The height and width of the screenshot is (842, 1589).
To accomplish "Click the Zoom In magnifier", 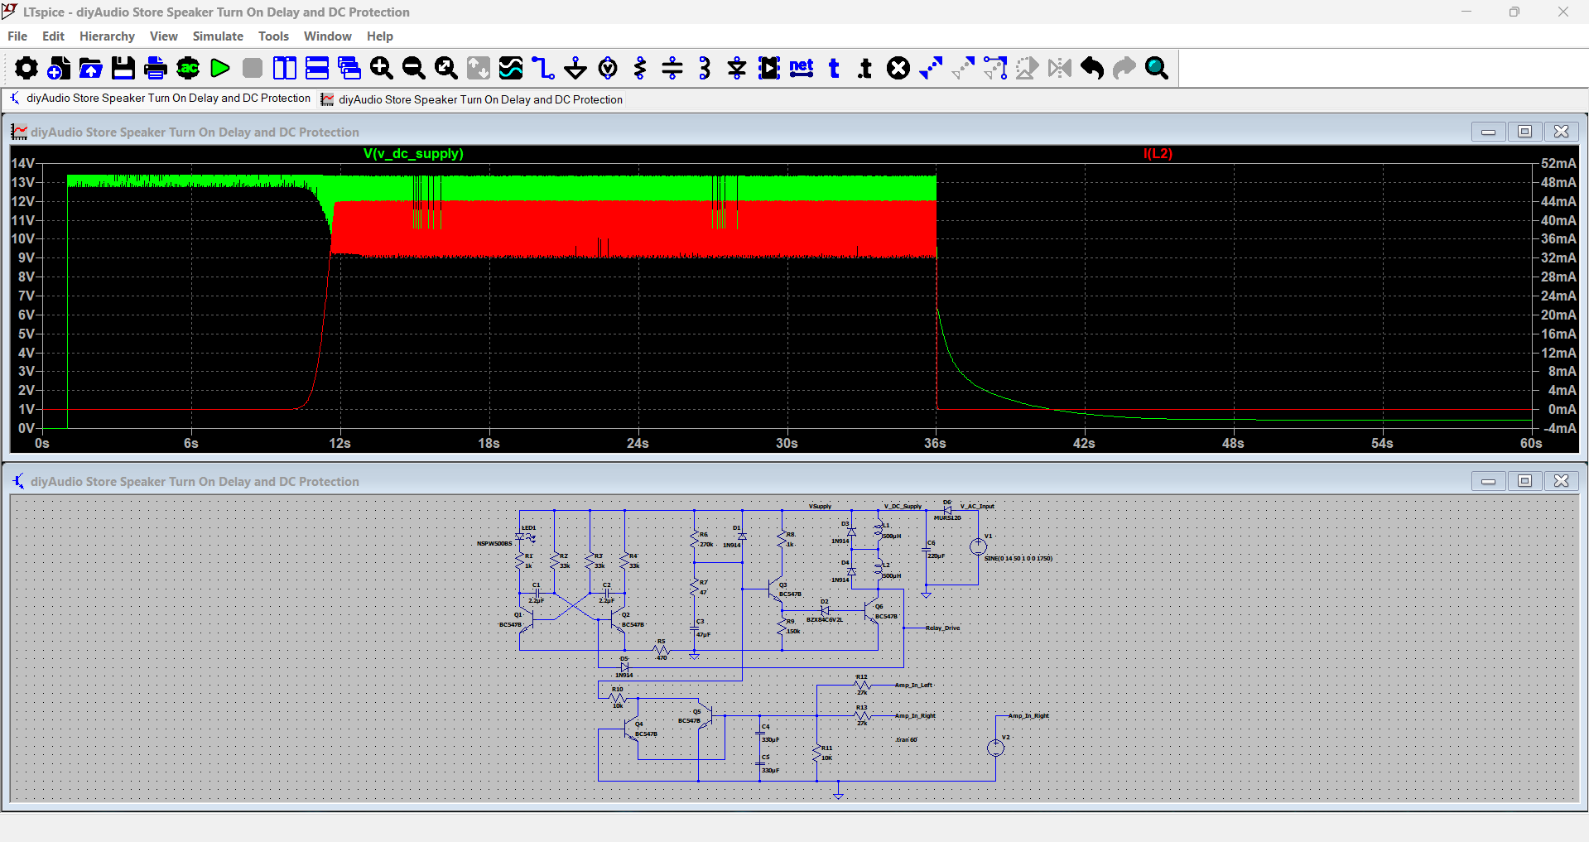I will tap(382, 68).
